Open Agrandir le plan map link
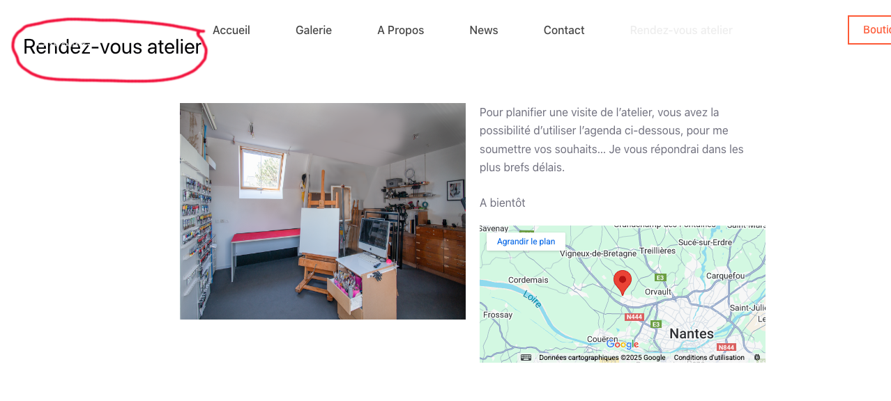 point(526,242)
